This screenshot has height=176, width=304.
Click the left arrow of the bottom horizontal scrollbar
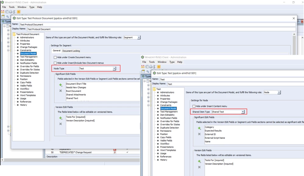point(2,160)
